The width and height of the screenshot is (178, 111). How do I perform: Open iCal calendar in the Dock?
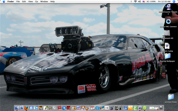point(93,108)
